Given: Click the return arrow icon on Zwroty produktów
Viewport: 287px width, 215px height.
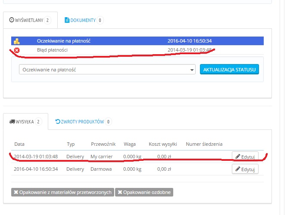Looking at the screenshot, I should [x=58, y=122].
